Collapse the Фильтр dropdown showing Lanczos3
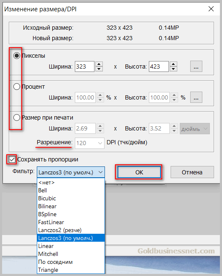The image size is (222, 276). tap(71, 172)
